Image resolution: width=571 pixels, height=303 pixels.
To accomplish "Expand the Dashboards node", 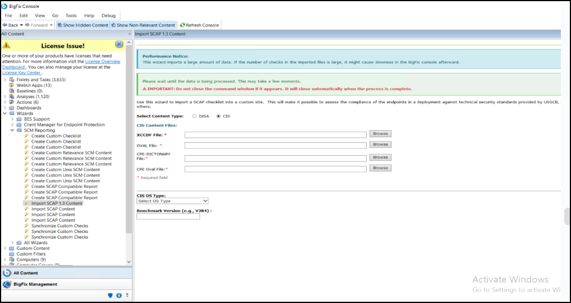I will [x=5, y=108].
